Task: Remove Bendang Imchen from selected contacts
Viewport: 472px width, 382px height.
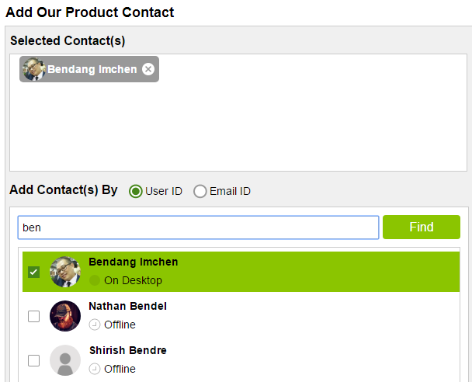Action: pos(148,69)
